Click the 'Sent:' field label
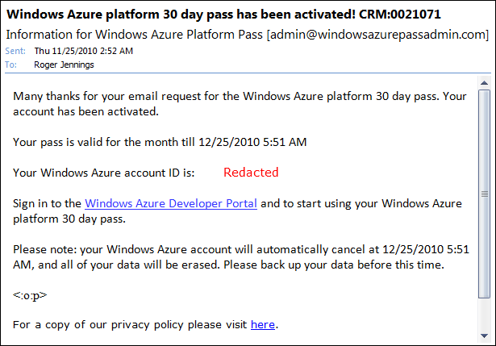 coord(14,50)
